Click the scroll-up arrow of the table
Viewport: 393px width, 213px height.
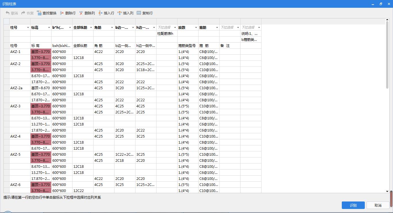pos(387,20)
